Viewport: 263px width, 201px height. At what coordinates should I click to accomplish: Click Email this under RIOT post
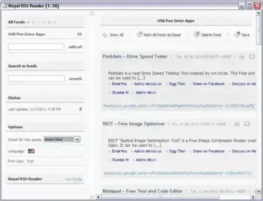point(119,151)
